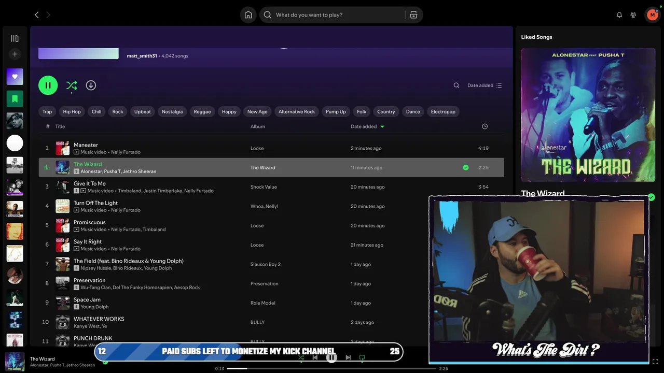The height and width of the screenshot is (373, 664).
Task: Open the Date added sort dropdown
Action: pyautogui.click(x=485, y=85)
